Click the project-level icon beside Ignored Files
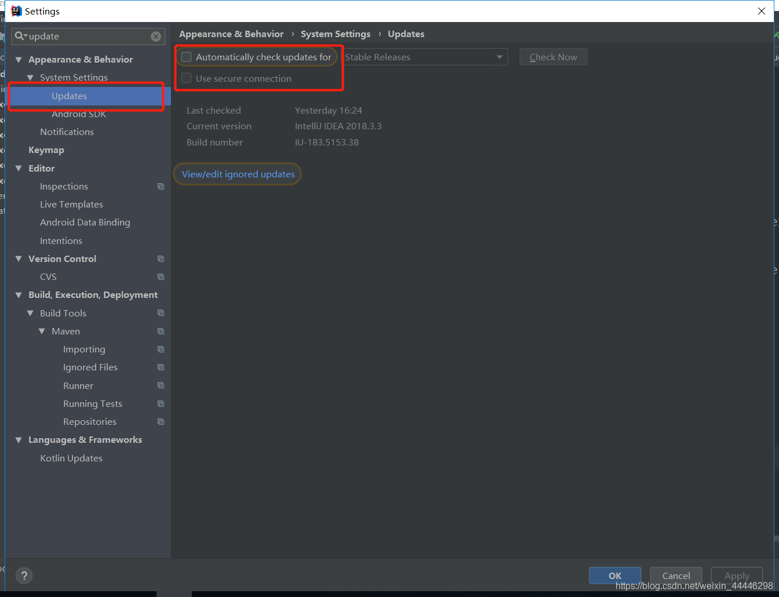 tap(161, 367)
